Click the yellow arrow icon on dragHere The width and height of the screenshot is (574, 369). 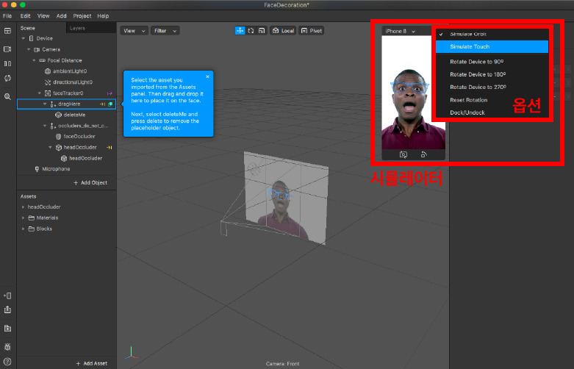(x=102, y=104)
